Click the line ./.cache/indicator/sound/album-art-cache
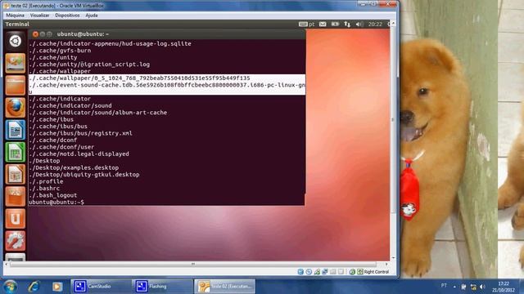 point(98,113)
